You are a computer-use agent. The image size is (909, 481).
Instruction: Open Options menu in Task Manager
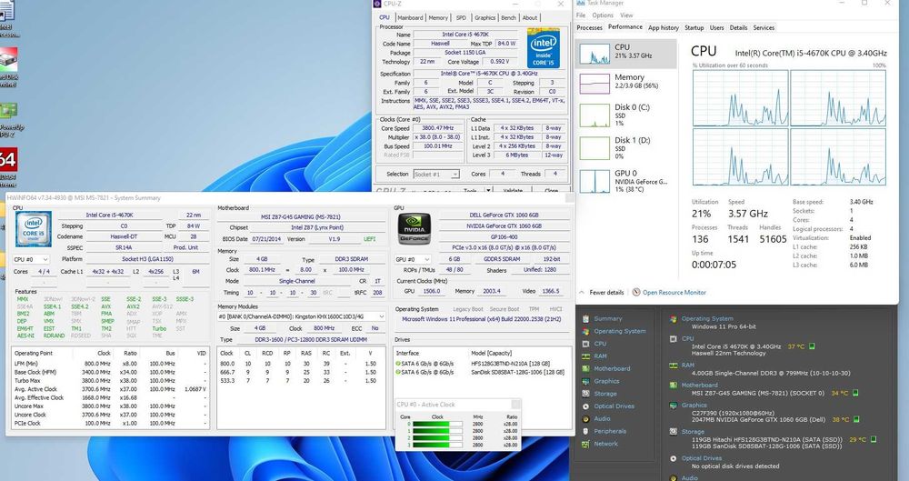603,15
